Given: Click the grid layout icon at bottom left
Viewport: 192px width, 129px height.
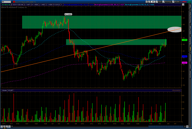Looking at the screenshot, I should point(2,127).
